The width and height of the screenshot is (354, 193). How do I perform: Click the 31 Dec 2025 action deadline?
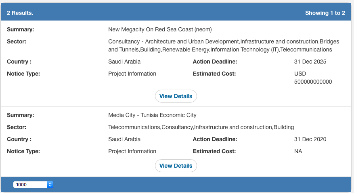tap(310, 62)
